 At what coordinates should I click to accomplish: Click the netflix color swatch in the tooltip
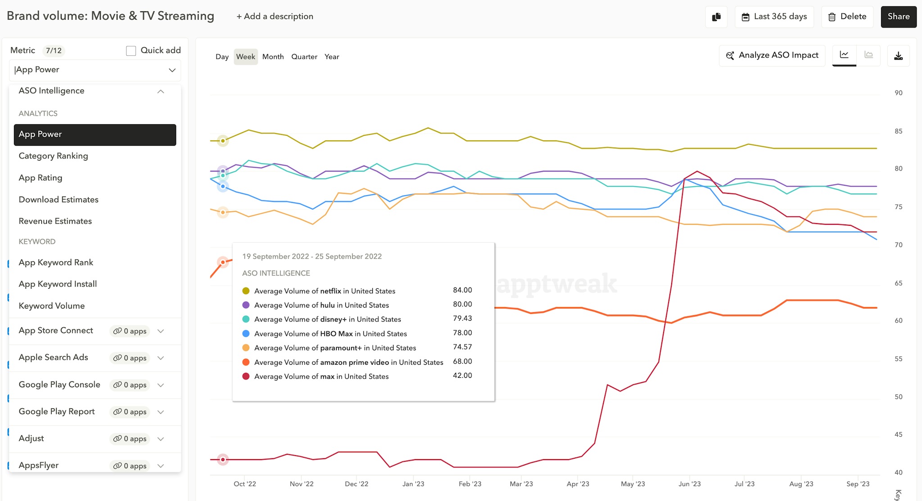click(x=245, y=291)
